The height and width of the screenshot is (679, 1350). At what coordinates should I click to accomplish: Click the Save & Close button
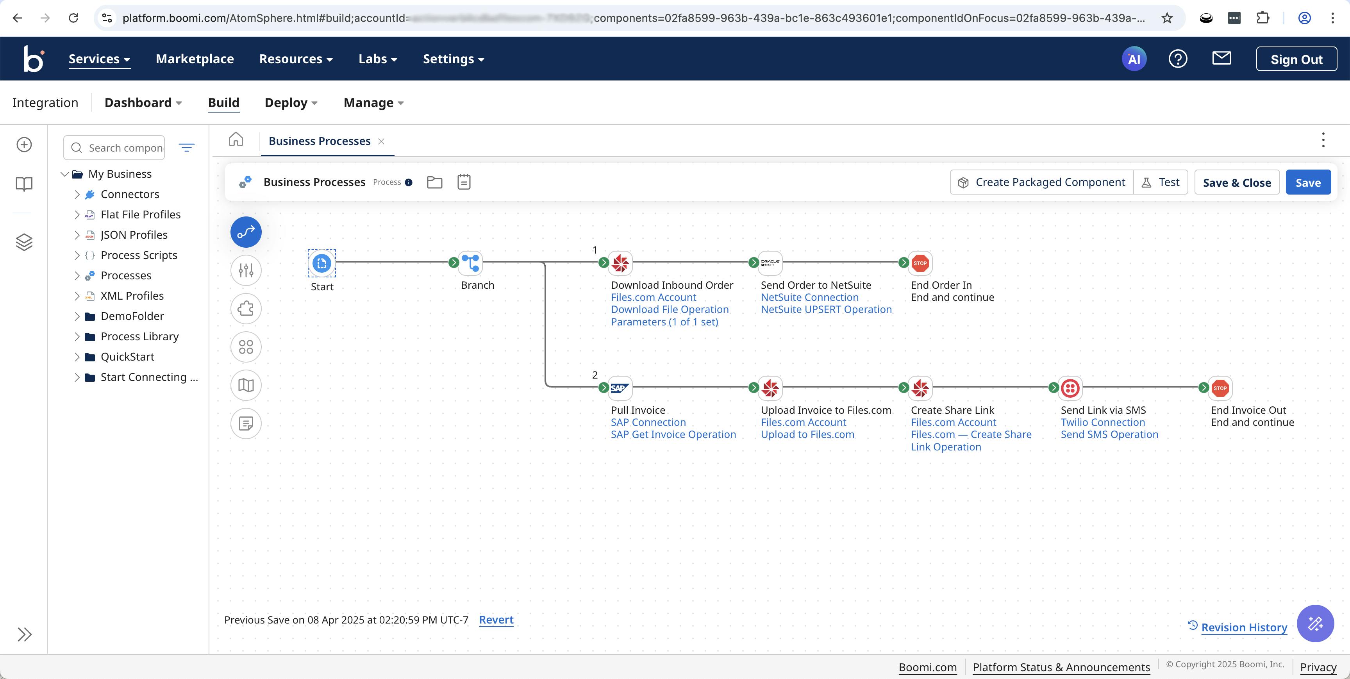click(x=1237, y=182)
